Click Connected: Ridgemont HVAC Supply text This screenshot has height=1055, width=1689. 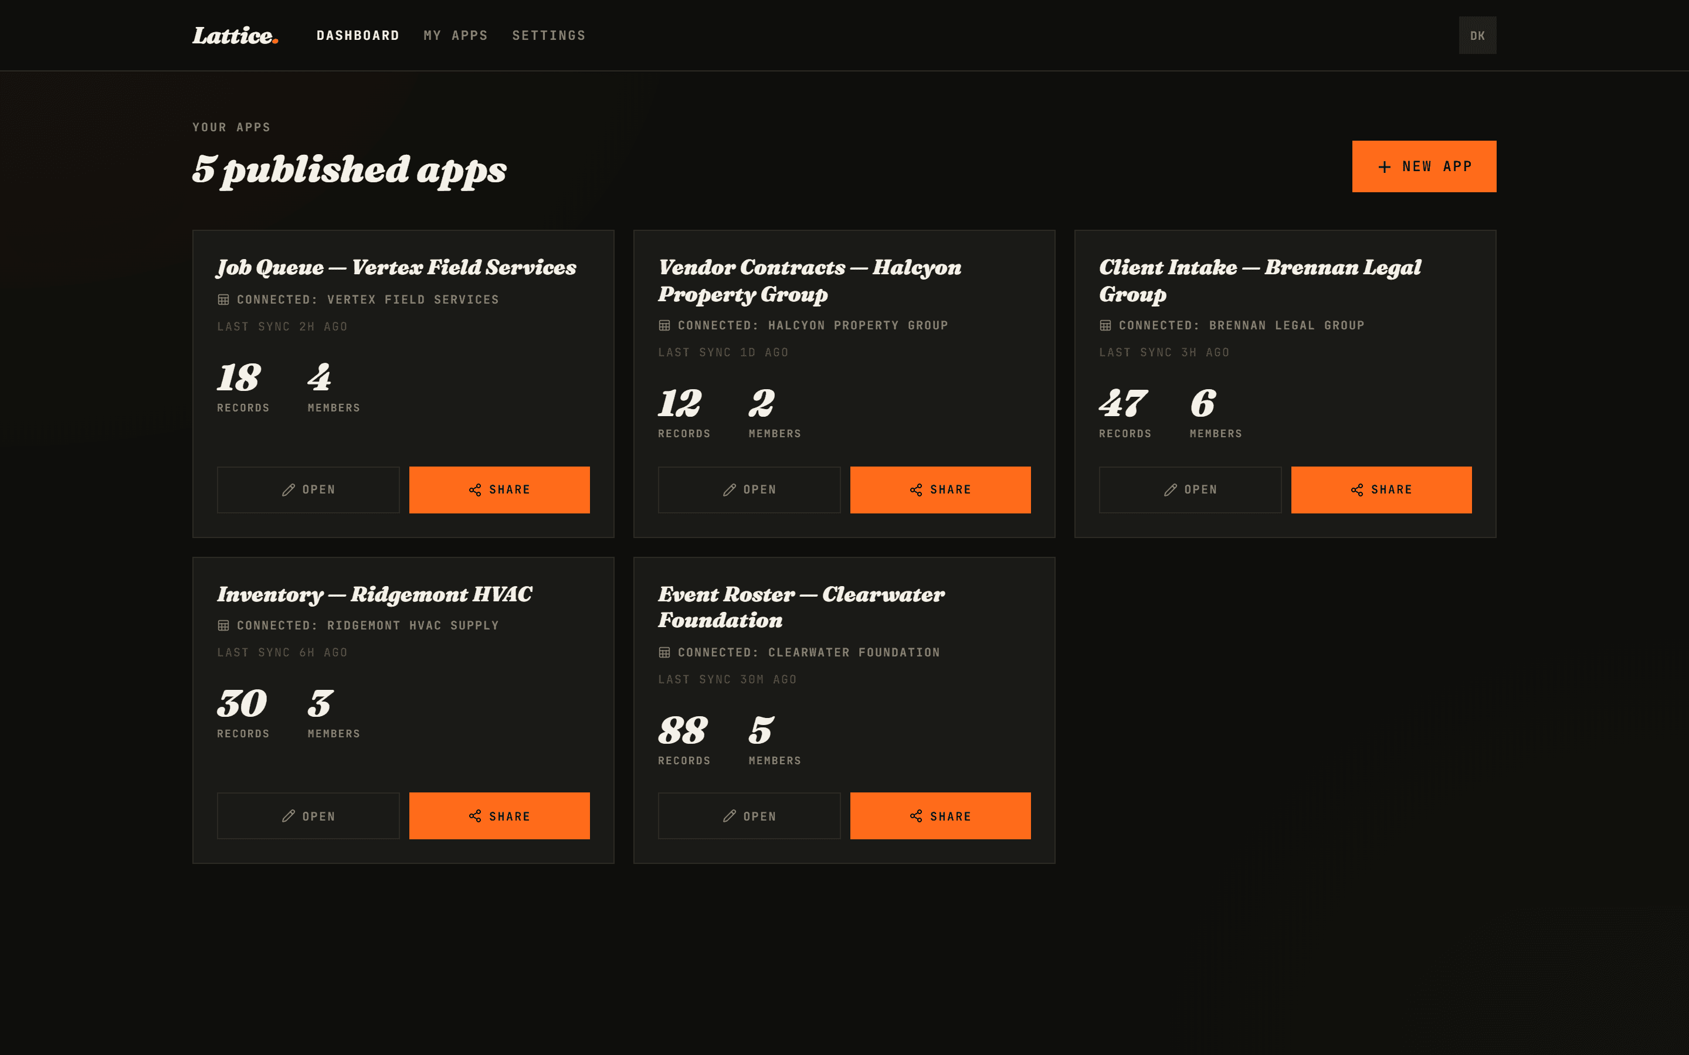(x=368, y=625)
